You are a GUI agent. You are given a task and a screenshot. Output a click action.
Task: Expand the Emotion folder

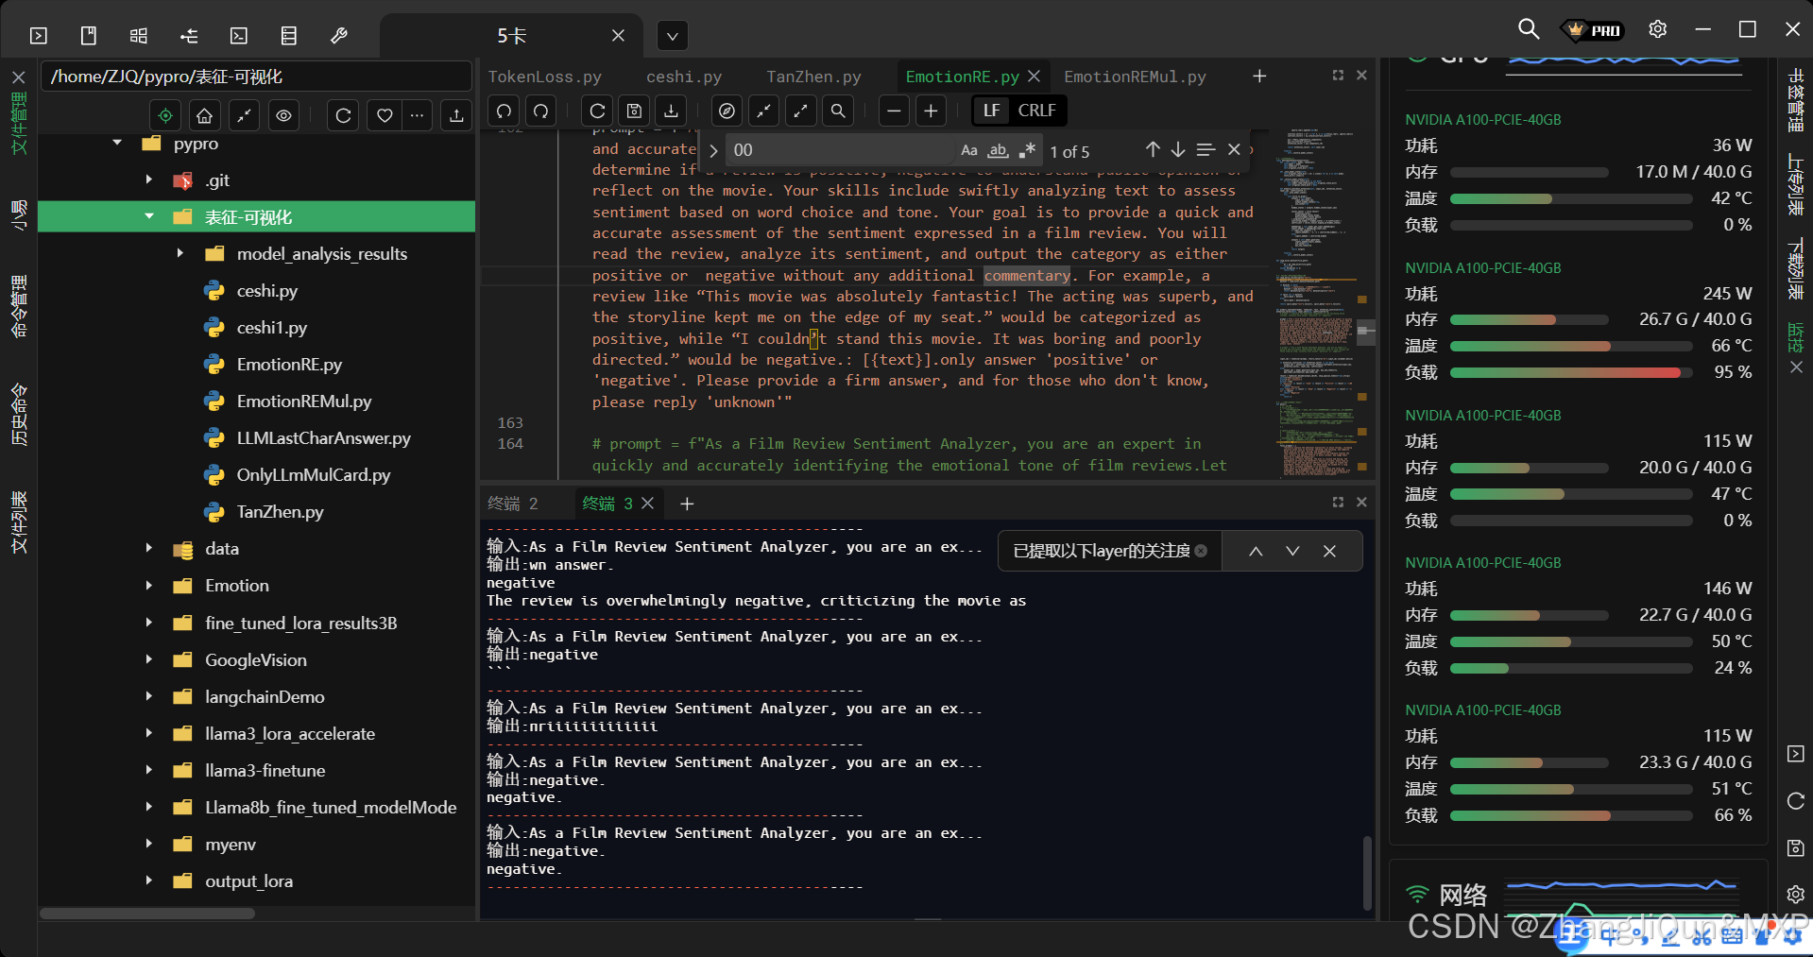pyautogui.click(x=149, y=585)
